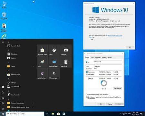
Task: Click the drive name text field
Action: click(108, 62)
